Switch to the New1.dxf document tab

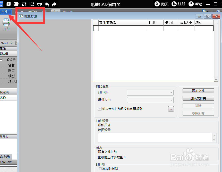pos(7,43)
